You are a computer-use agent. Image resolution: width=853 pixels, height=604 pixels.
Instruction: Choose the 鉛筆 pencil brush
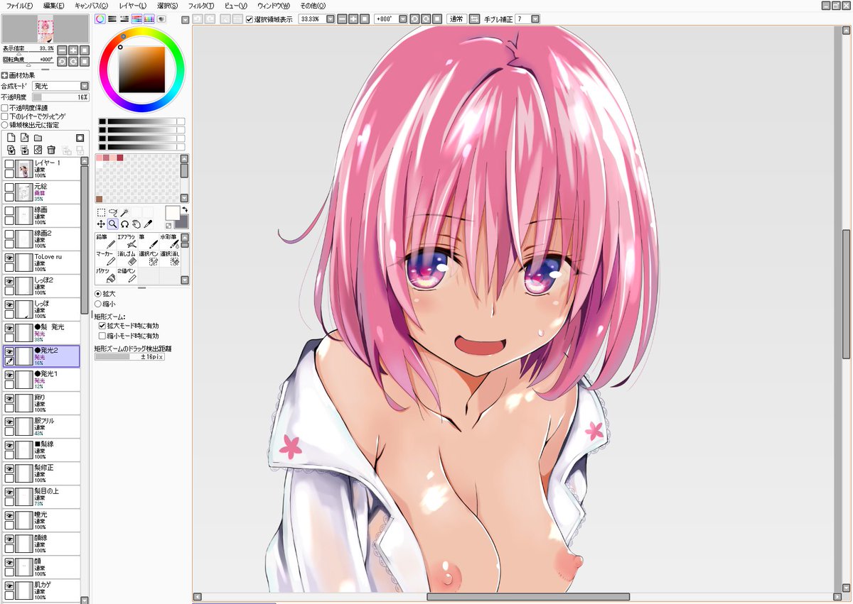[105, 241]
